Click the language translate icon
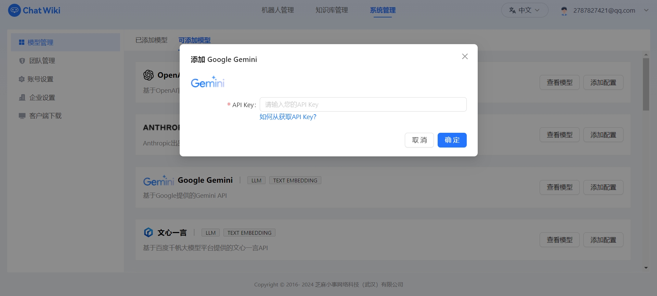The image size is (657, 296). pos(512,10)
